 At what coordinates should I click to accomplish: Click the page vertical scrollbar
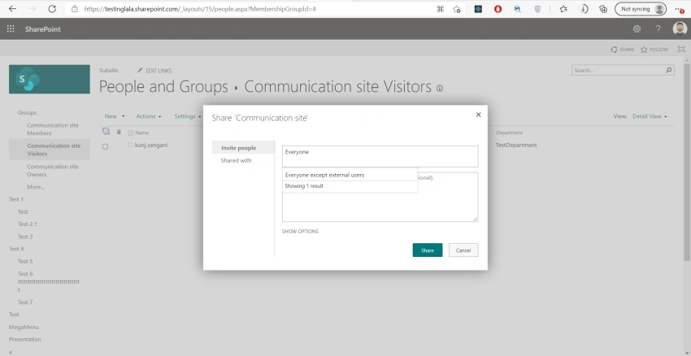[x=687, y=163]
